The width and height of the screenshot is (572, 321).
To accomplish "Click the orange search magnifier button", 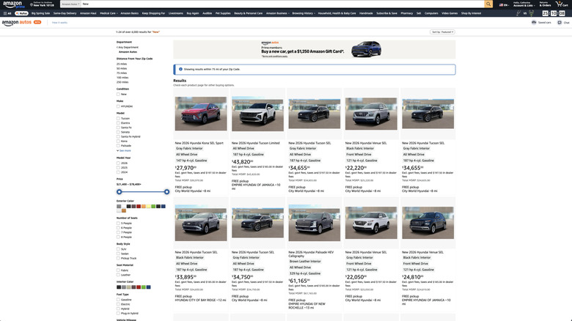I will click(x=488, y=4).
